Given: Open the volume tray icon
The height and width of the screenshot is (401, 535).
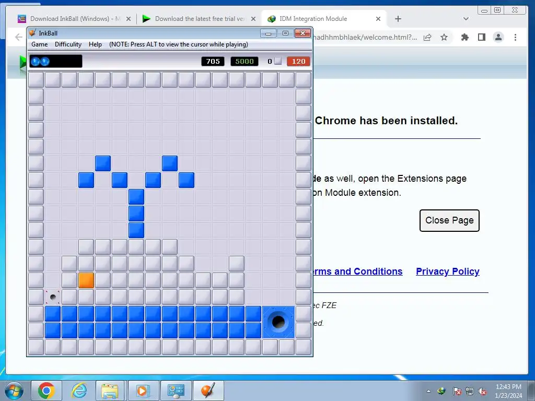Looking at the screenshot, I should tap(482, 391).
